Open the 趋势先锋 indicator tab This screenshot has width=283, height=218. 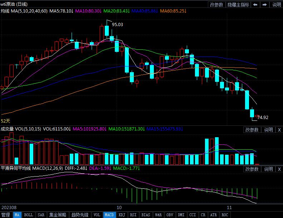(x=79, y=215)
